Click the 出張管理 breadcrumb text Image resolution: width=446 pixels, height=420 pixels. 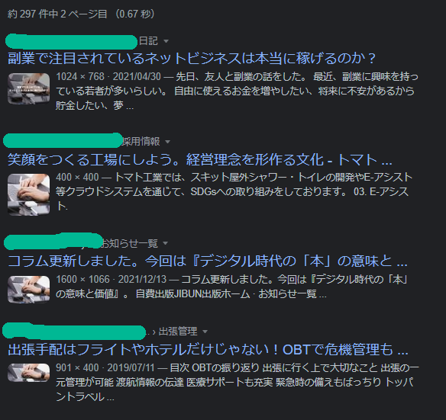click(x=178, y=332)
